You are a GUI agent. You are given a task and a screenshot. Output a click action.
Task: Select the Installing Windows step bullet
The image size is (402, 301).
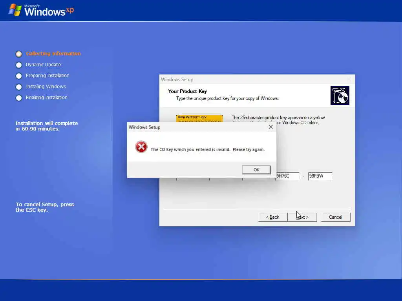19,87
